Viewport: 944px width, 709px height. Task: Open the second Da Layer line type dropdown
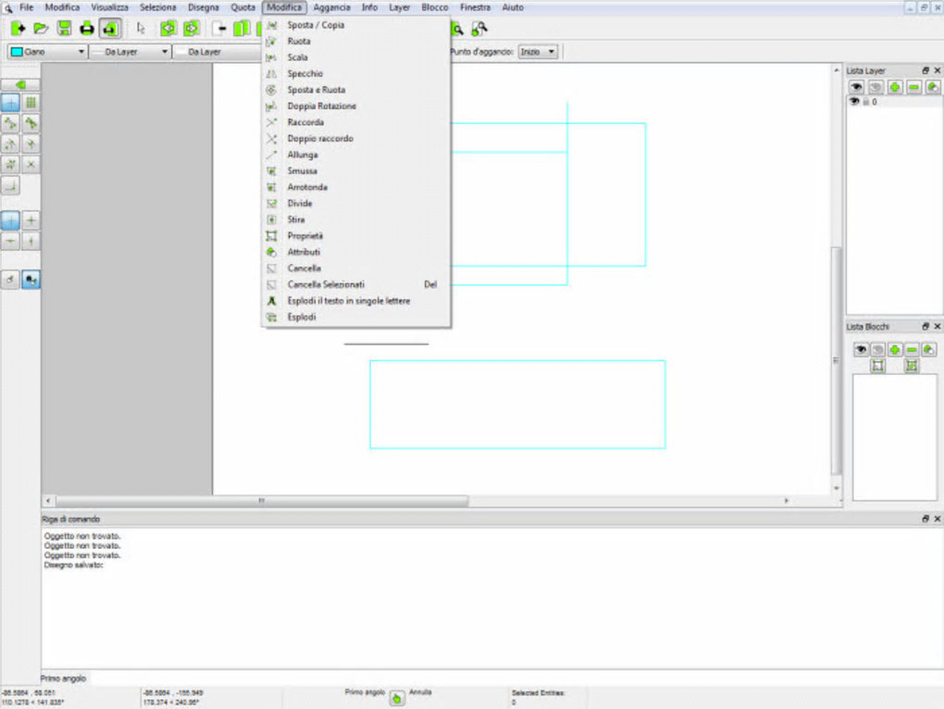pyautogui.click(x=217, y=52)
